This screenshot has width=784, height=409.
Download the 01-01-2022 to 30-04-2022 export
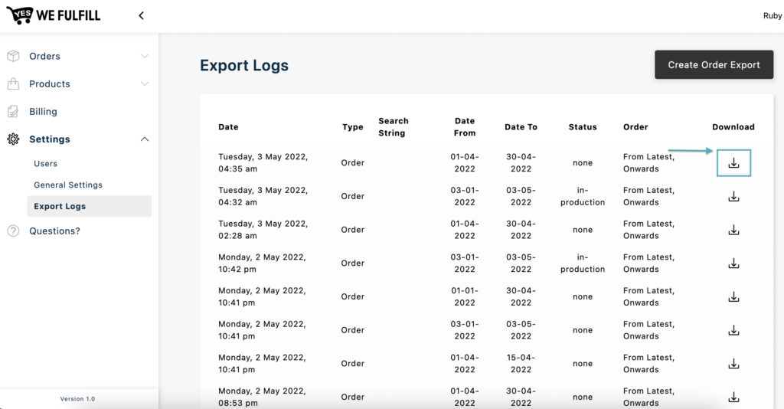click(x=733, y=296)
